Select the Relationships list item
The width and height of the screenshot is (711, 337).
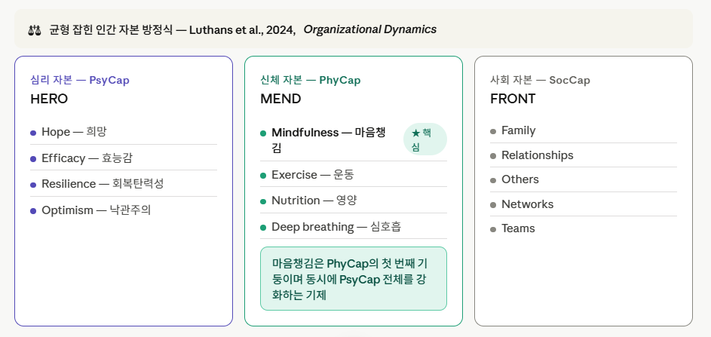point(583,155)
